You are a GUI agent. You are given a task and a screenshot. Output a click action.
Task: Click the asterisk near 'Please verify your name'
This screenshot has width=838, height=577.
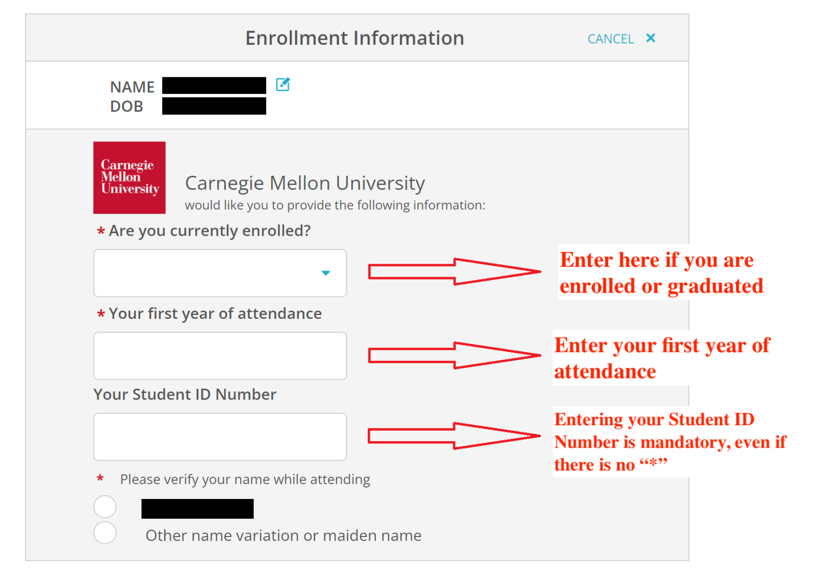[x=100, y=478]
